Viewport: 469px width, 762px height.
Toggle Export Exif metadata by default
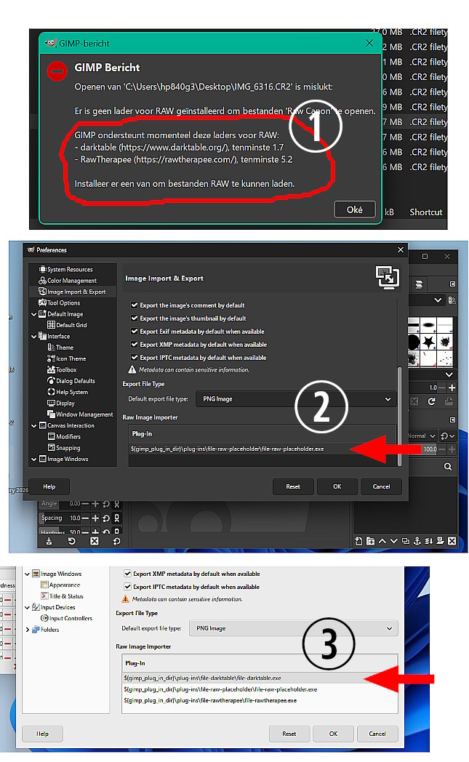[135, 332]
